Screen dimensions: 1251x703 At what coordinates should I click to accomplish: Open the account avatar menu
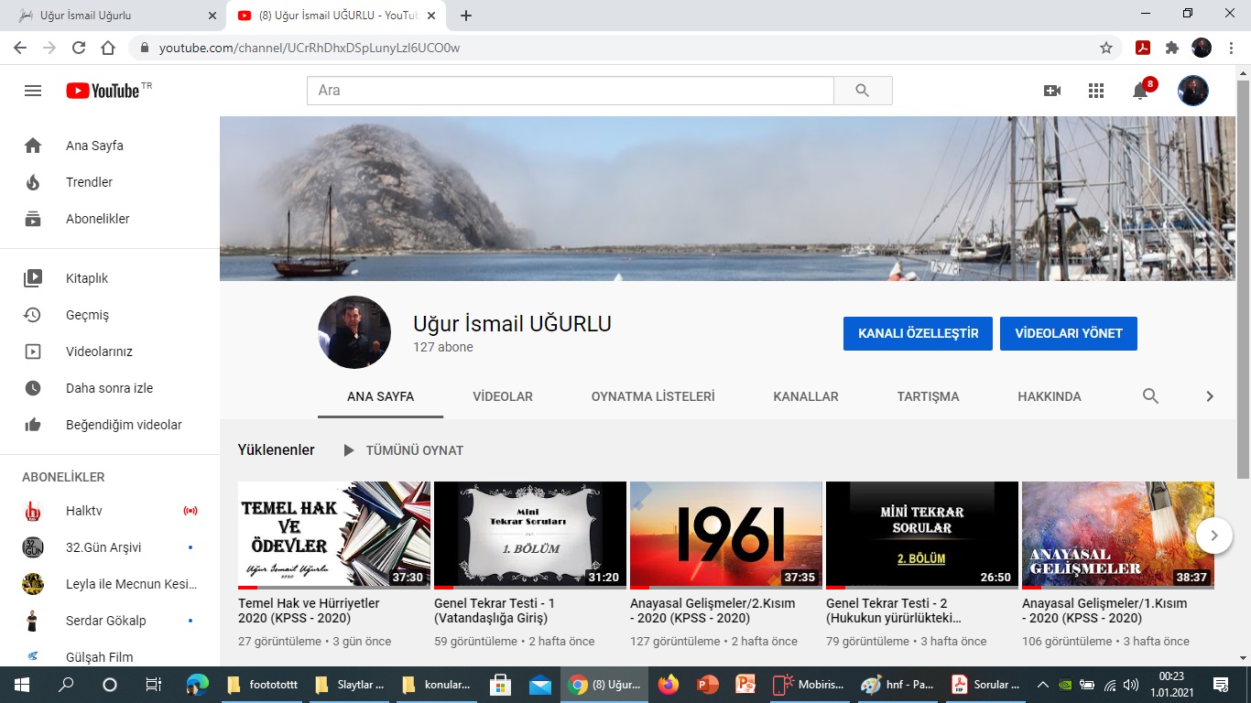coord(1192,91)
